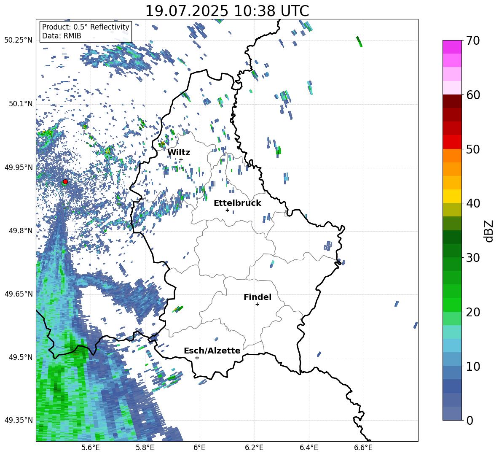Click the dark maroon colorbar segment below 60
Screen dimensions: 499x456
click(452, 101)
